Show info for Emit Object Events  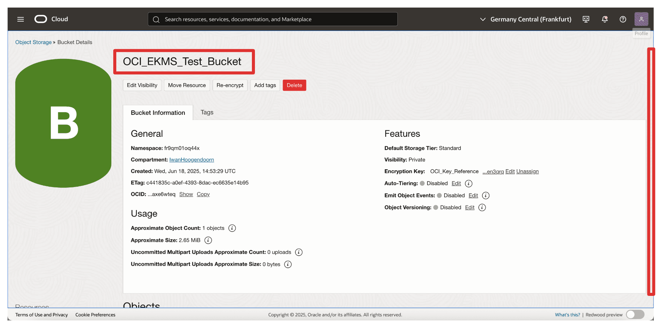pos(486,196)
